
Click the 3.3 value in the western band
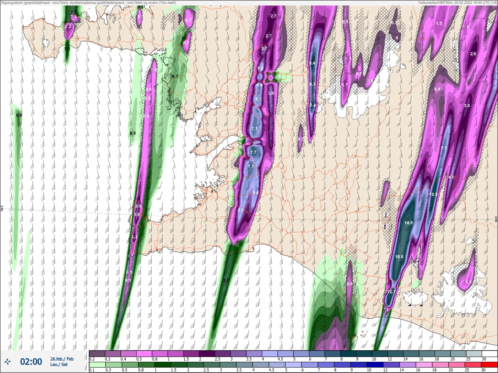pos(134,237)
